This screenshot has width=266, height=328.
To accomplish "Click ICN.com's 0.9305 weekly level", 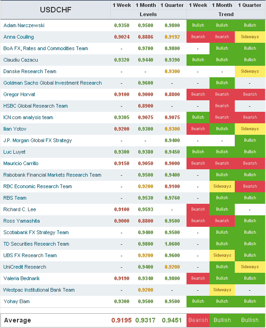I will click(122, 118).
